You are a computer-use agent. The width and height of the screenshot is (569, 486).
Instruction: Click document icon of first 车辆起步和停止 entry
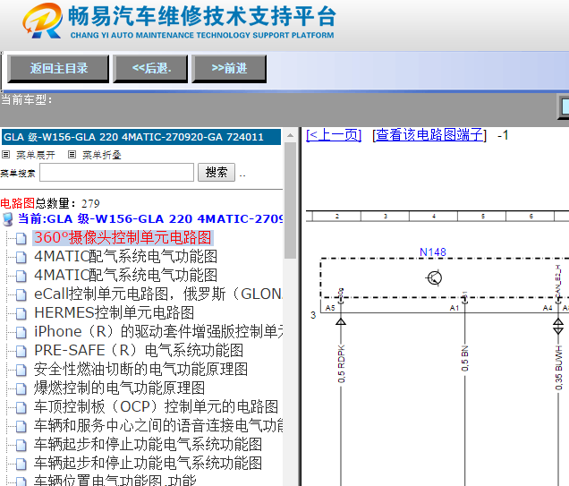21,445
